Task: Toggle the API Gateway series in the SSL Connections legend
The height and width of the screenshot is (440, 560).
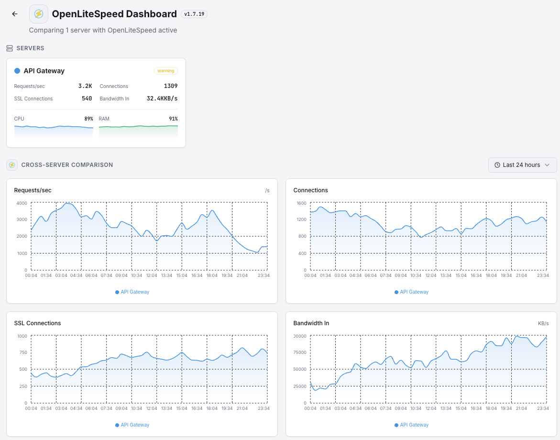Action: pyautogui.click(x=117, y=425)
